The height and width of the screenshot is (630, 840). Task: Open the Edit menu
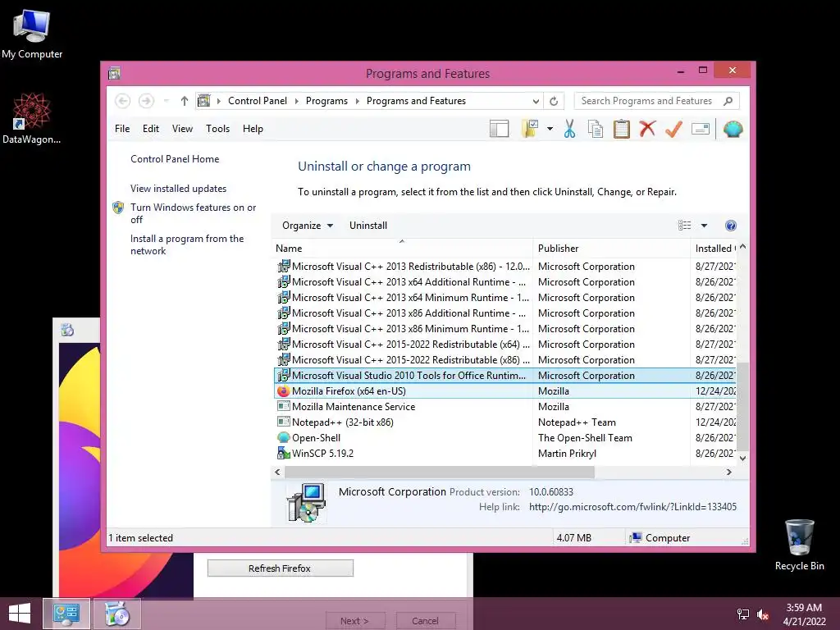(151, 129)
